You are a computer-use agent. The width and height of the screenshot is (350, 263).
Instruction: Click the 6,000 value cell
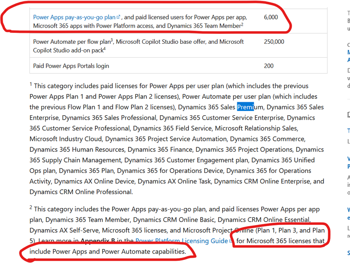coord(271,17)
